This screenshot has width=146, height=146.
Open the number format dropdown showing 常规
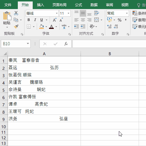(x=127, y=13)
